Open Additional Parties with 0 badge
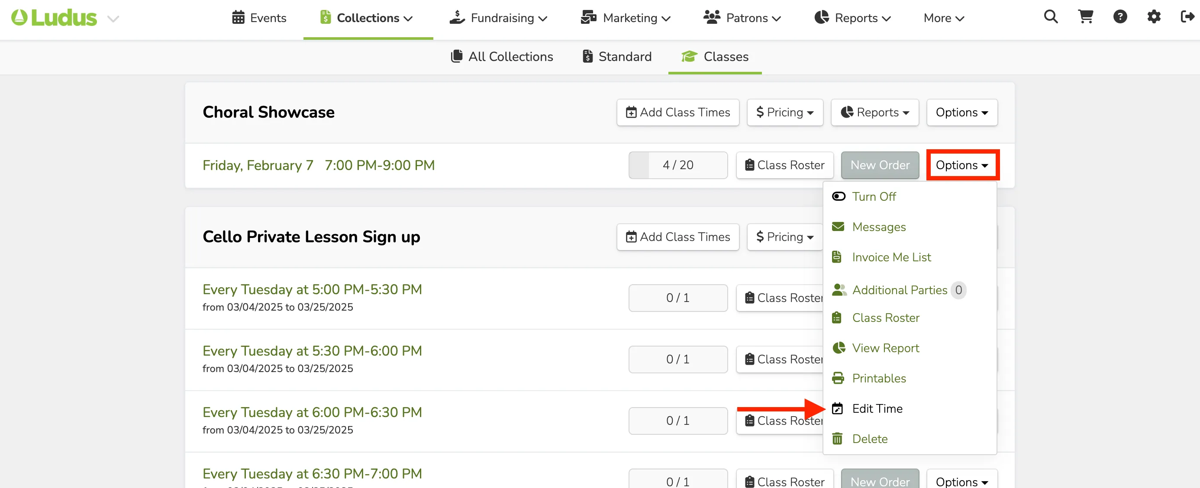 pyautogui.click(x=899, y=289)
